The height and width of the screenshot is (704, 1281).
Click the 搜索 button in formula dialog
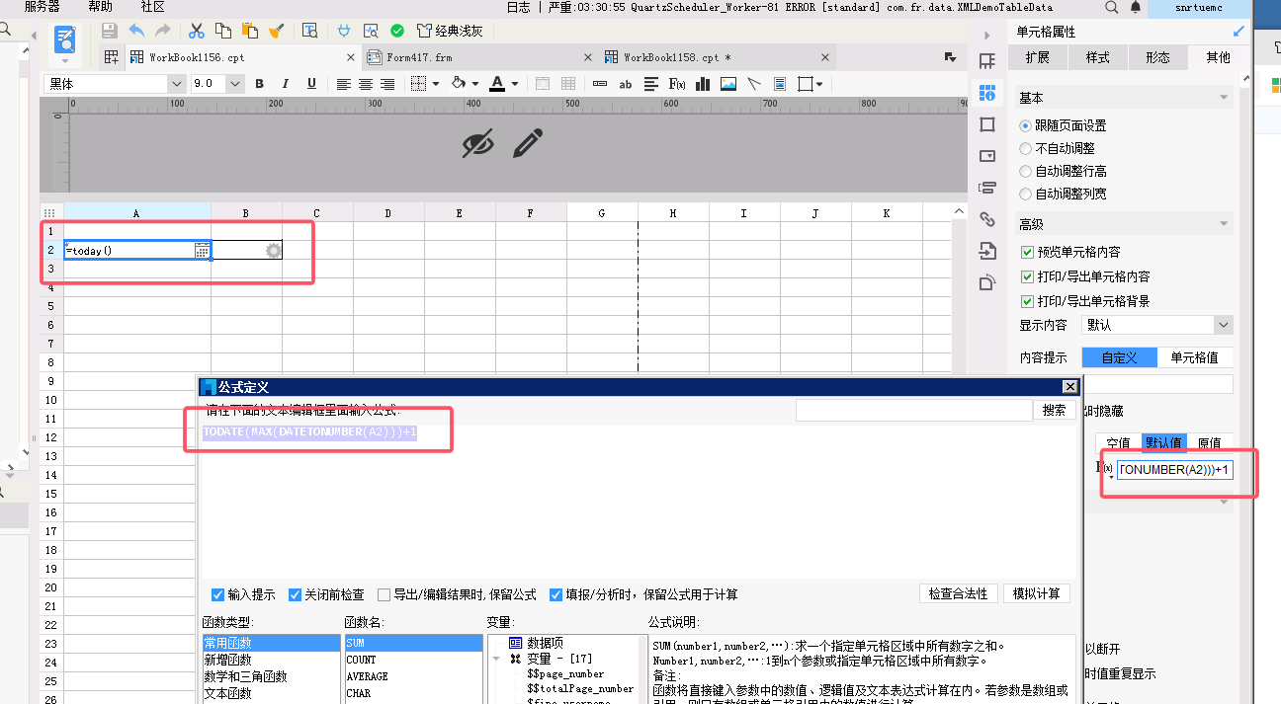pyautogui.click(x=1055, y=410)
